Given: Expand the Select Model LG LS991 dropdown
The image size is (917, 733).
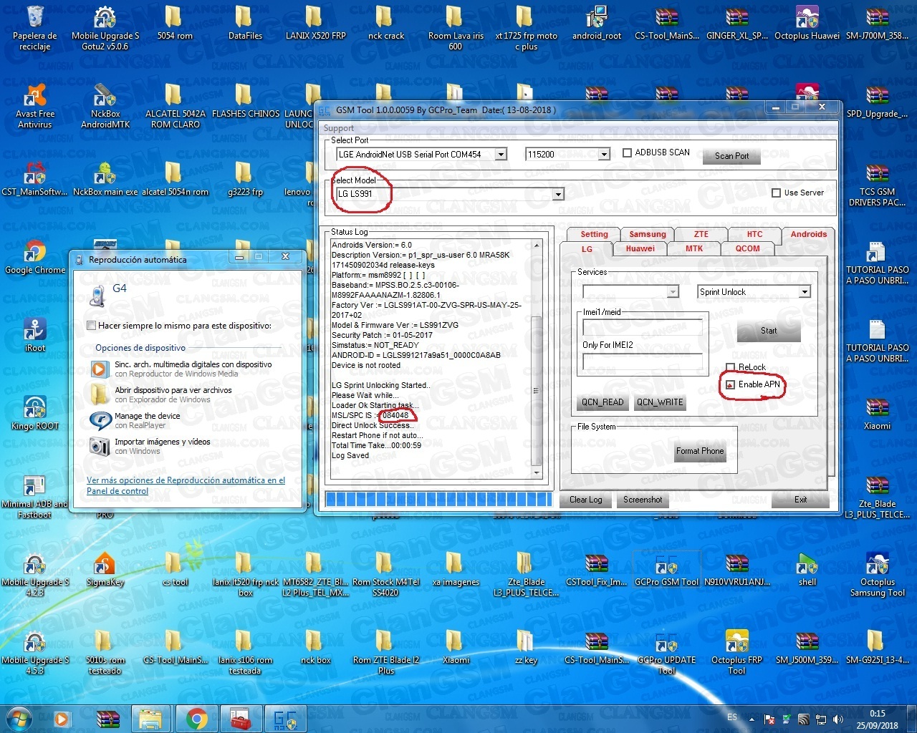Looking at the screenshot, I should [558, 194].
